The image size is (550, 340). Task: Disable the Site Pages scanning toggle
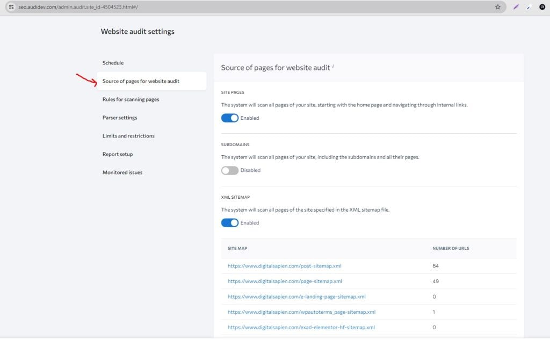(x=229, y=118)
